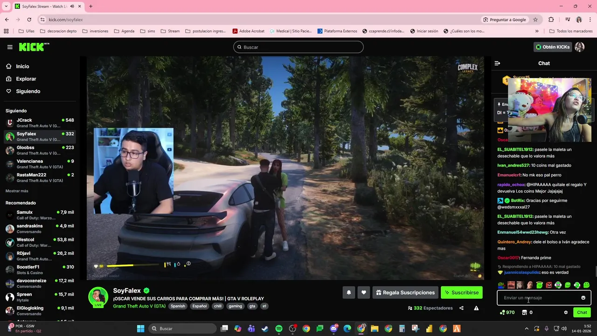Open the chat shop icon

click(524, 312)
